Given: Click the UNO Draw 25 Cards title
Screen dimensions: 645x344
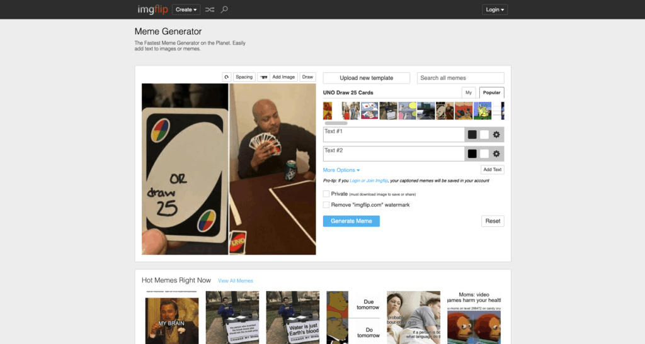Looking at the screenshot, I should (x=348, y=93).
